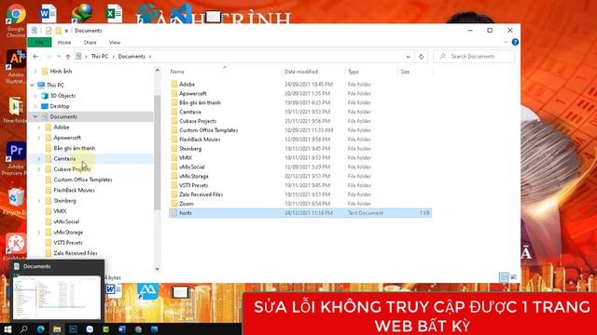This screenshot has height=335, width=597.
Task: Expand the Hình ảnh tree node
Action: [x=35, y=72]
